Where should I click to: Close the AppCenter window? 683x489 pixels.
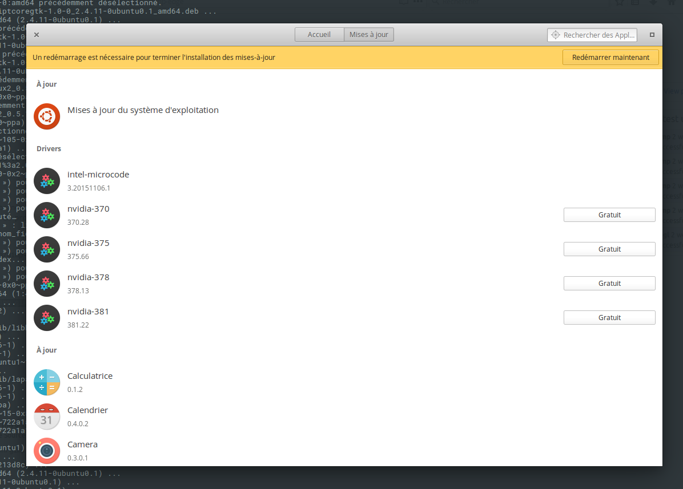[x=37, y=35]
